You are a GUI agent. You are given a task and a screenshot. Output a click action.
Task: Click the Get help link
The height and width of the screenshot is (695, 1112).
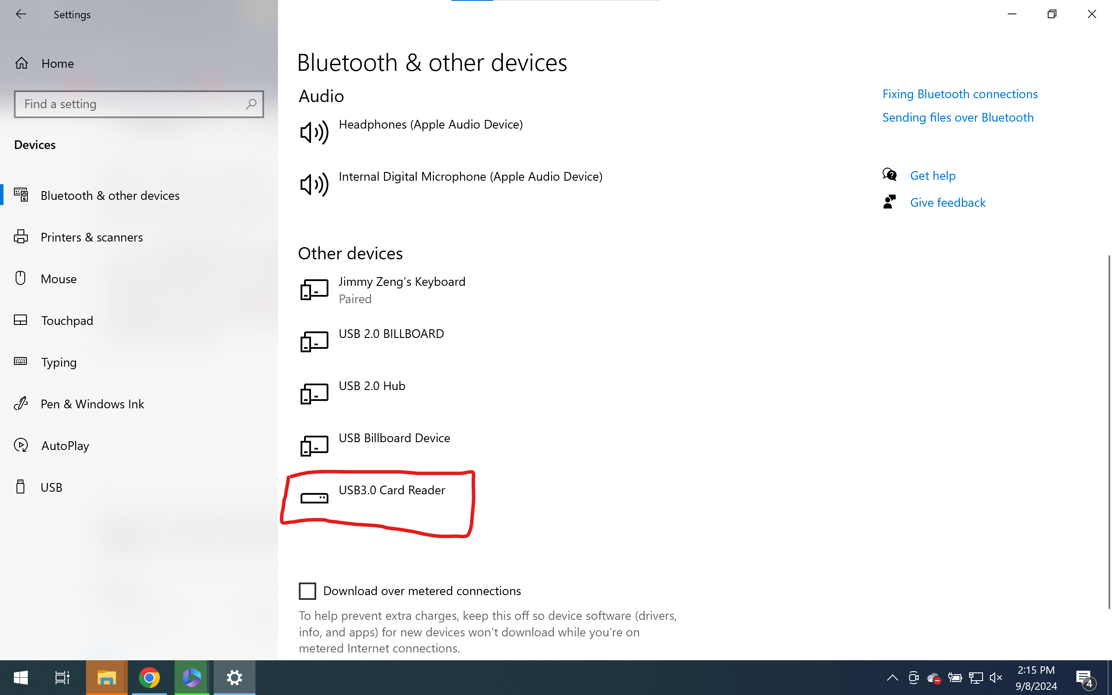tap(933, 175)
